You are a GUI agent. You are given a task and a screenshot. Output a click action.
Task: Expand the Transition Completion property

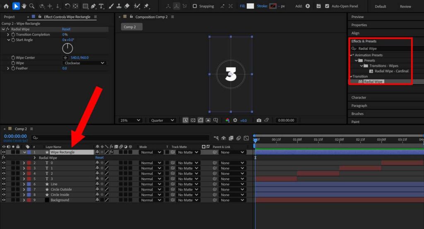[x=8, y=35]
